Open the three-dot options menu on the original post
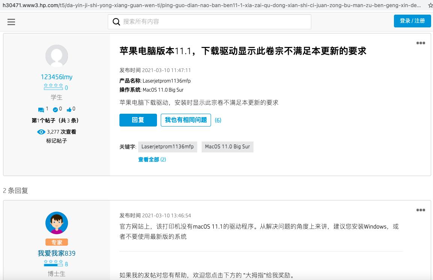The image size is (433, 280). click(420, 43)
